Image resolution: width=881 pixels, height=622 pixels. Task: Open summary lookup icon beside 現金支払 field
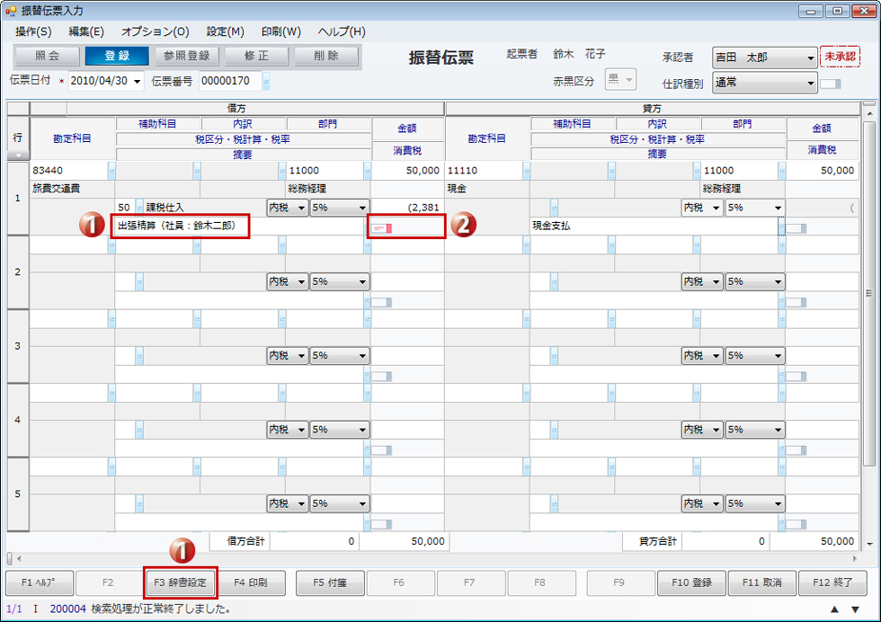(x=781, y=227)
